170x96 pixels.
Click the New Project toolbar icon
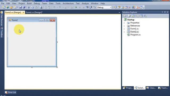pyautogui.click(x=4, y=7)
